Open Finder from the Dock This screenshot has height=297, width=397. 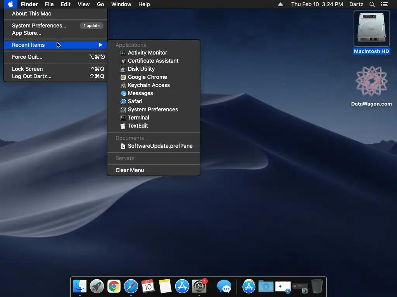tap(80, 287)
